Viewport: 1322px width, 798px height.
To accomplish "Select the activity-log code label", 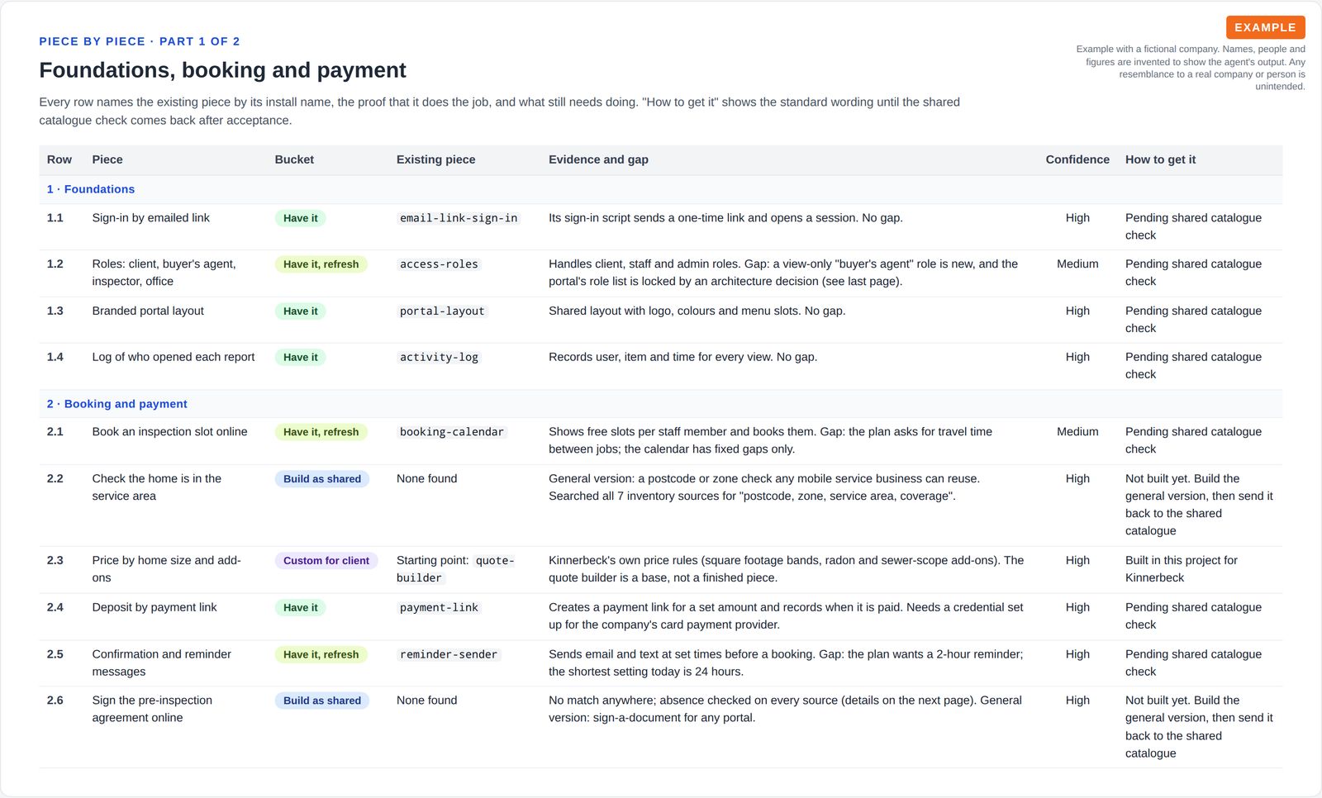I will click(x=439, y=358).
